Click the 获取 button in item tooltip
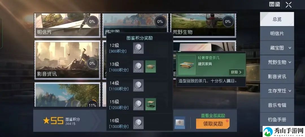 click(236, 72)
